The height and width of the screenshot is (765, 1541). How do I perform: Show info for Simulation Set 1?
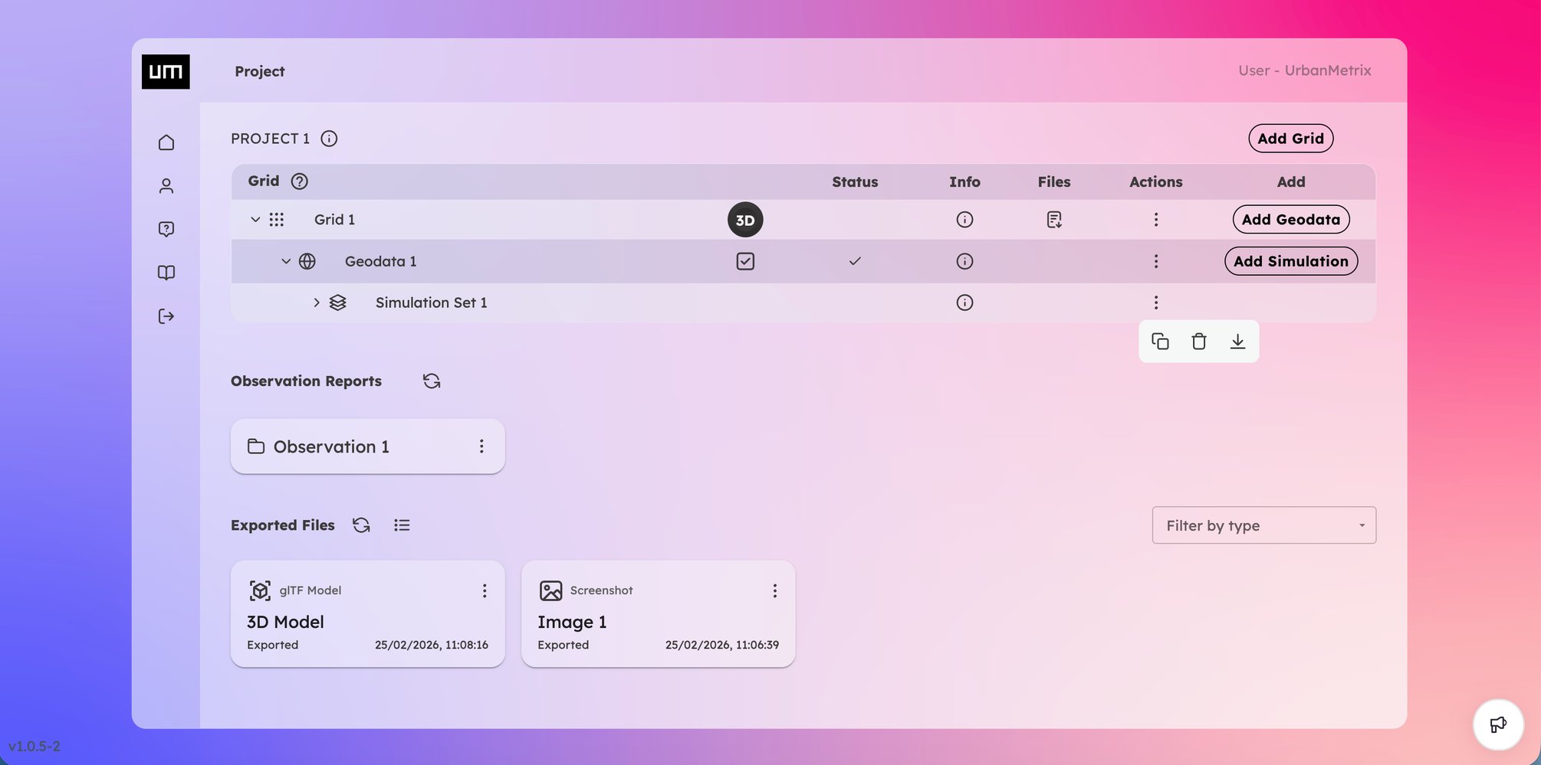click(964, 302)
